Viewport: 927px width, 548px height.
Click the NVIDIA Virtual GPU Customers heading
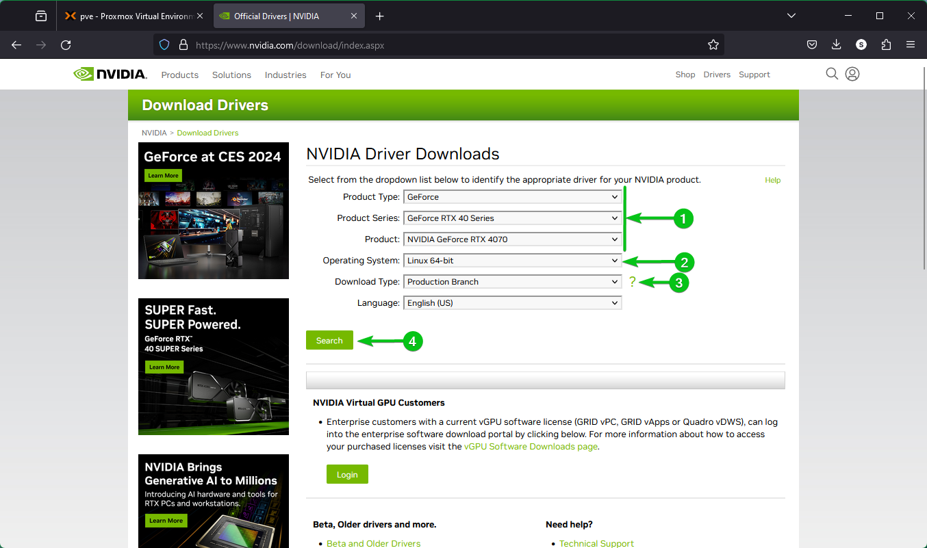coord(379,403)
